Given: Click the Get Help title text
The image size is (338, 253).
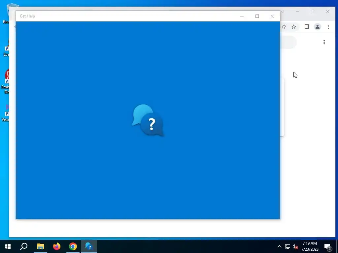Looking at the screenshot, I should click(x=27, y=16).
